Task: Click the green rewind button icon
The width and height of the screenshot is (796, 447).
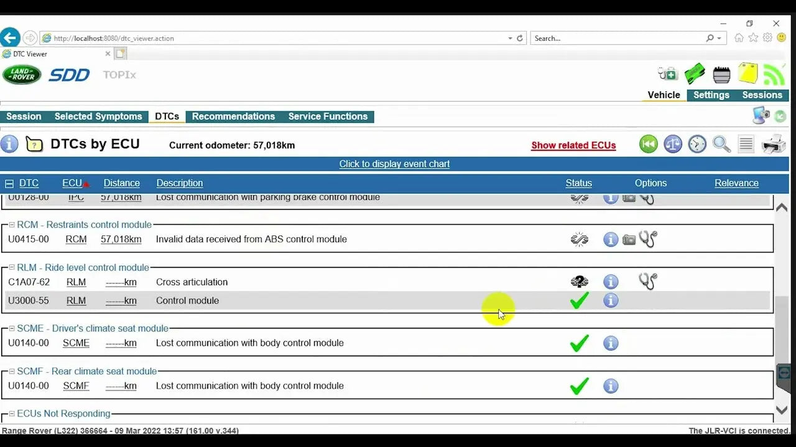Action: click(x=649, y=144)
